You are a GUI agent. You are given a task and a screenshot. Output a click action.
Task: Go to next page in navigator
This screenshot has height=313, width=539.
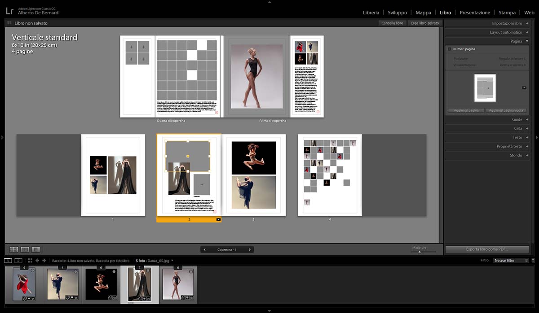coord(250,249)
